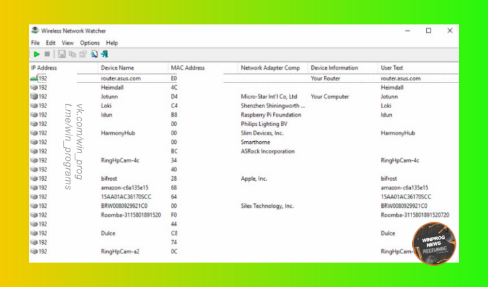Click 'BRW0080929921C0' in the User Text column
Image resolution: width=488 pixels, height=287 pixels.
pyautogui.click(x=404, y=206)
